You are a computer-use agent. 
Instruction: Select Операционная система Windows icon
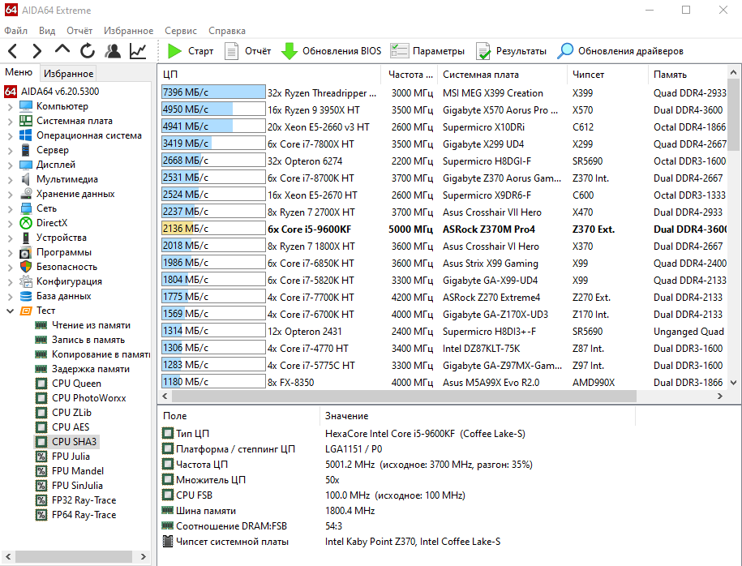point(26,135)
